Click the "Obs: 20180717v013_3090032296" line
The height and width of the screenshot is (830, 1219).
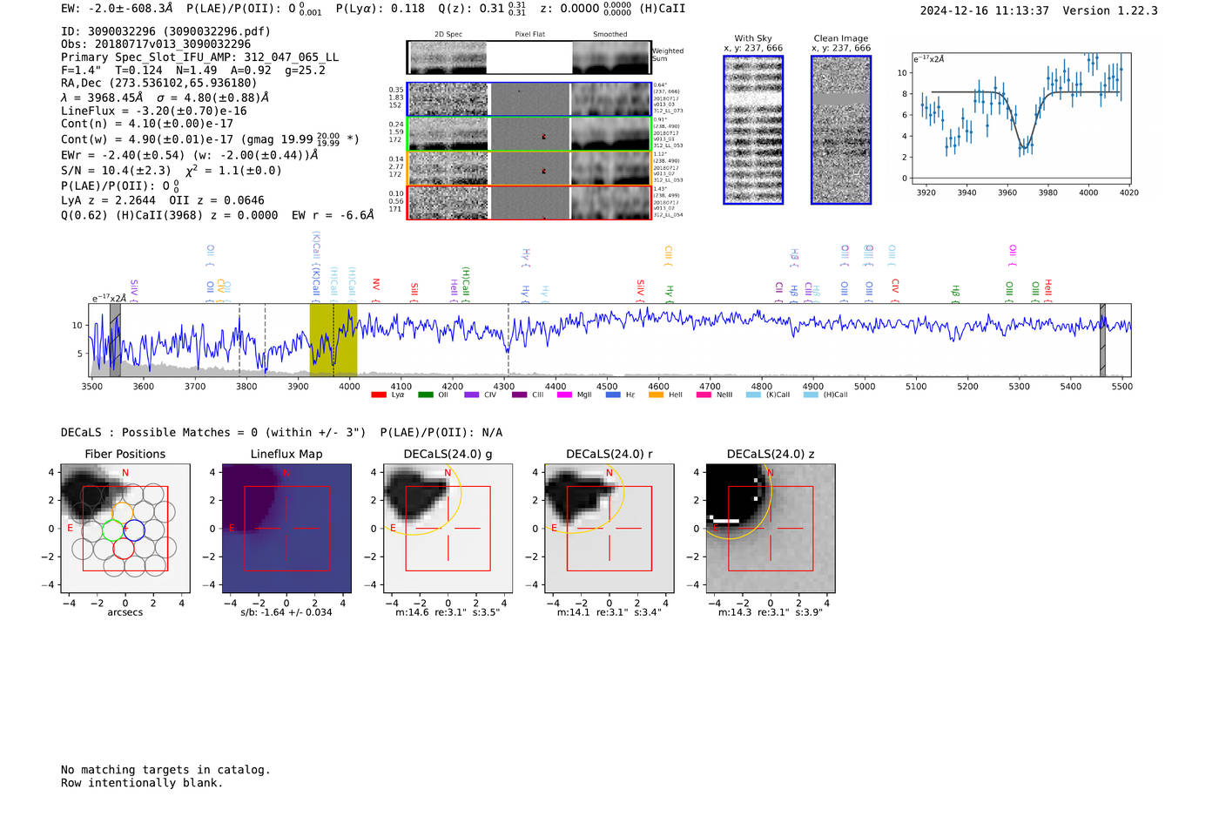[156, 44]
